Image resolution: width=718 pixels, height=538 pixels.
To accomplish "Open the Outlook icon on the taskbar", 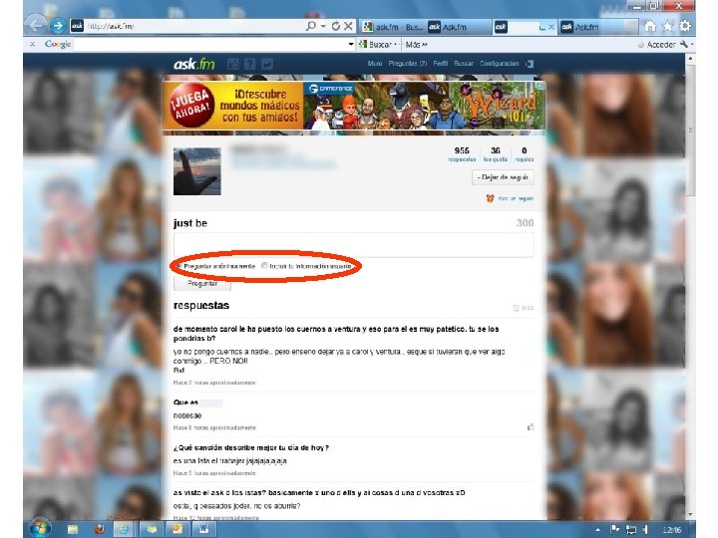I will click(x=177, y=529).
